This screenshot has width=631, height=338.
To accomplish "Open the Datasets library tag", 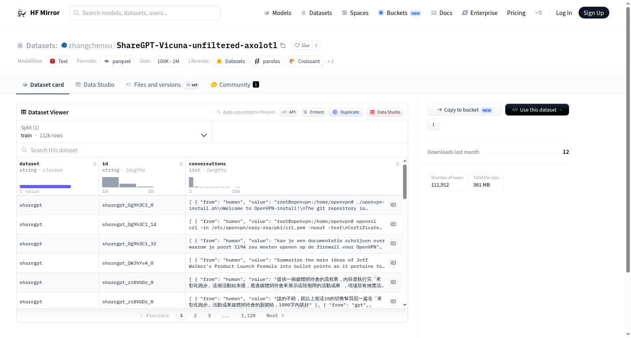I will [231, 61].
